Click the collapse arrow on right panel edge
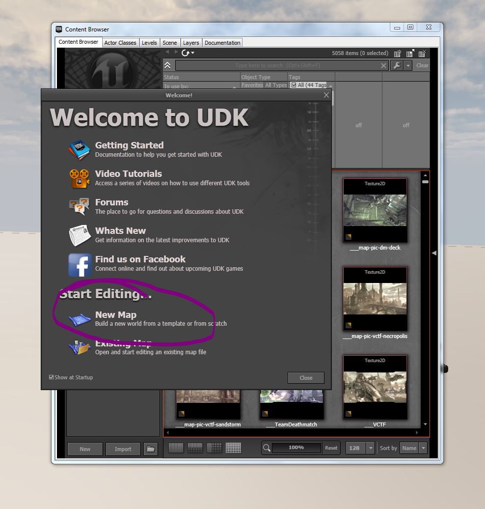Viewport: 485px width, 509px height. (434, 253)
